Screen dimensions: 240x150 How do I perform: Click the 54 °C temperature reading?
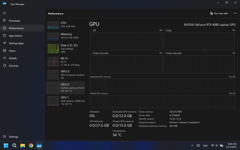tap(117, 135)
